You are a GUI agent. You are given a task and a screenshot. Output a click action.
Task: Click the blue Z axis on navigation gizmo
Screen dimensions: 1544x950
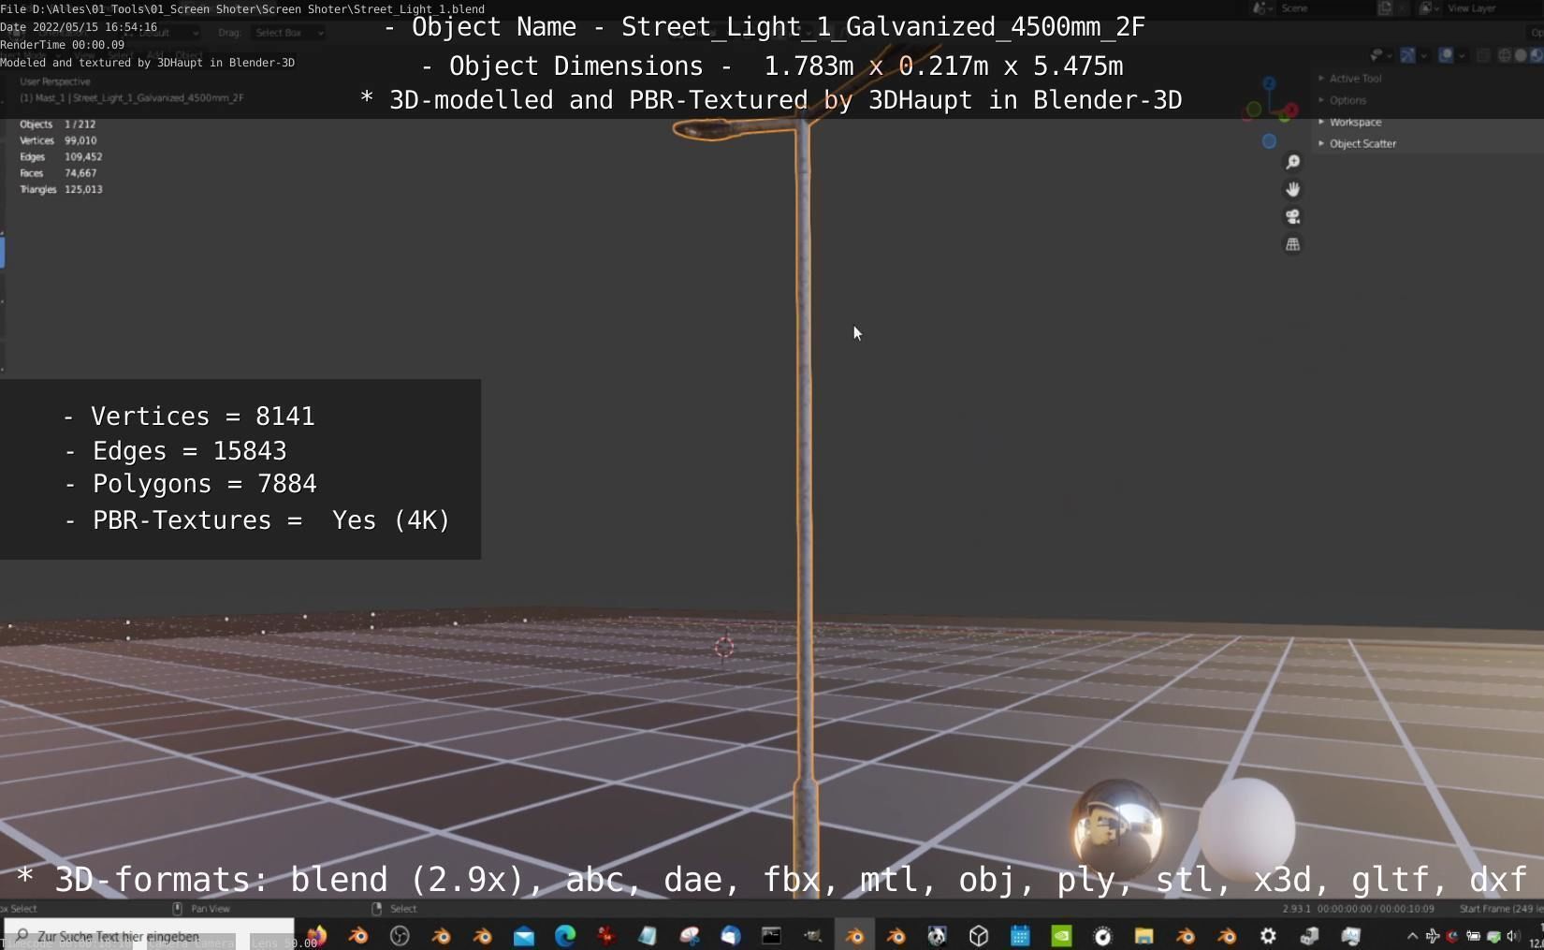1269,83
